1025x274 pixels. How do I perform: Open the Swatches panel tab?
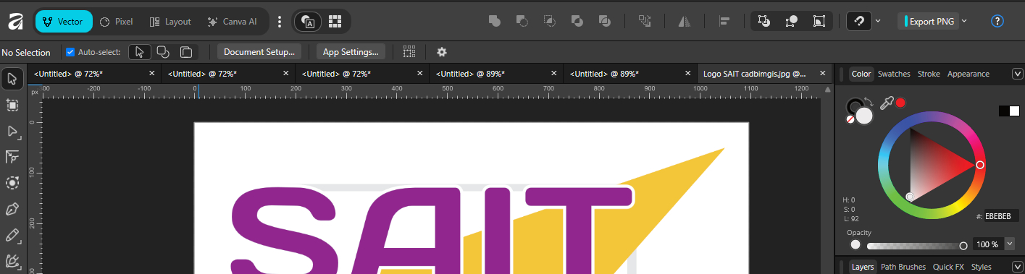pyautogui.click(x=894, y=74)
